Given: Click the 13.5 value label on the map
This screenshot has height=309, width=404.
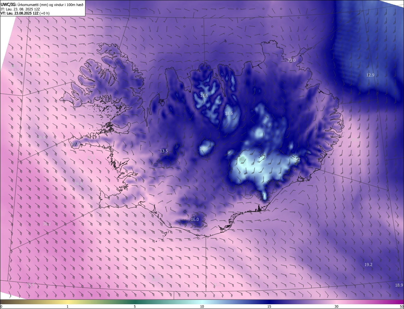Looking at the screenshot, I should click(164, 151).
